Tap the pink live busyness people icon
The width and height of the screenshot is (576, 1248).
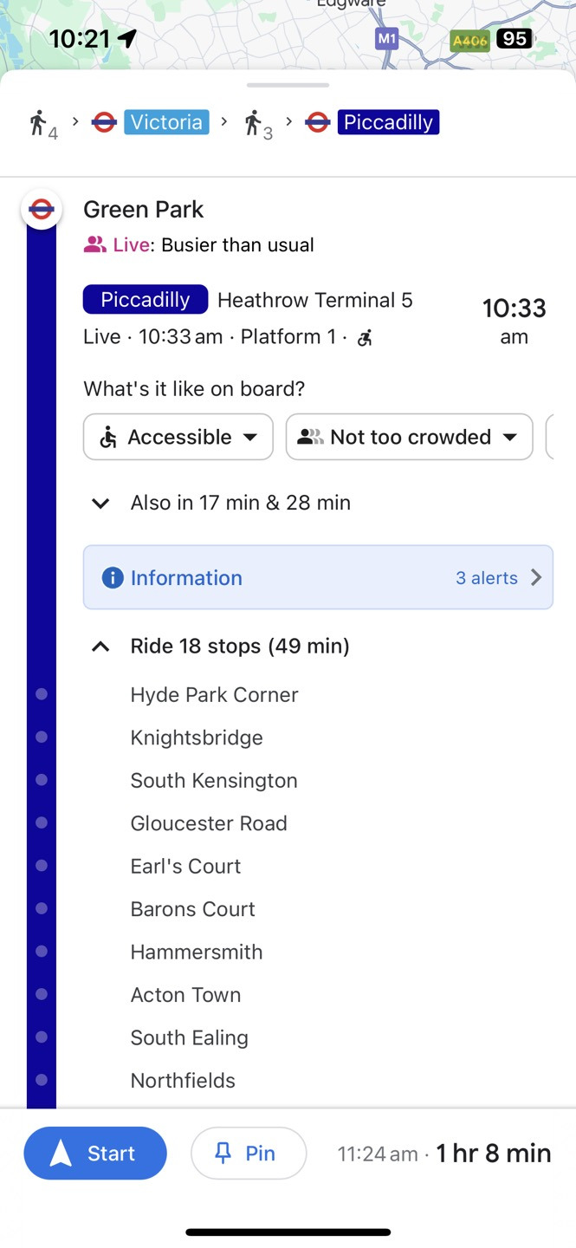click(94, 245)
